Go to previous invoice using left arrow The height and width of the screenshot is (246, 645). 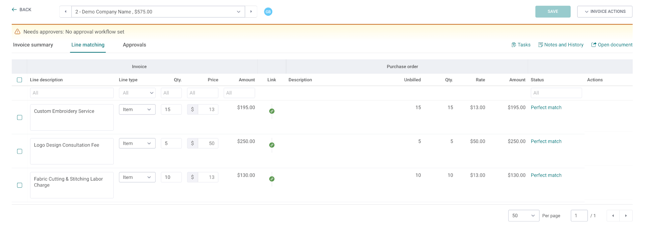tap(65, 12)
